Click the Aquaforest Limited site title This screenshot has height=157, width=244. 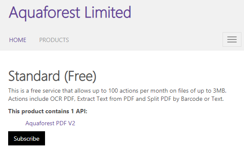70,12
